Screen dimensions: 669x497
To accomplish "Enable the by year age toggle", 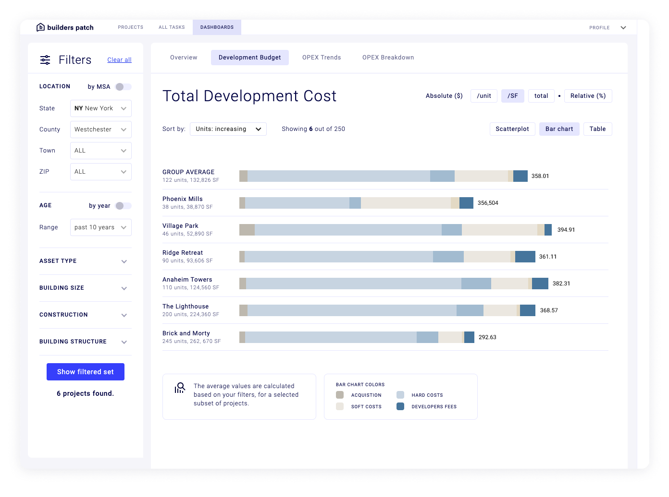I will pos(123,205).
